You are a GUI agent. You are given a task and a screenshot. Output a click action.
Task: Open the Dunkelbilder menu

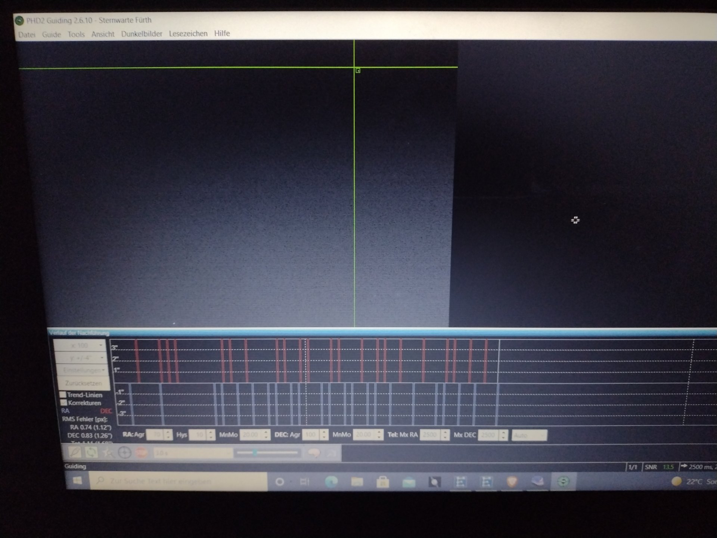tap(142, 34)
